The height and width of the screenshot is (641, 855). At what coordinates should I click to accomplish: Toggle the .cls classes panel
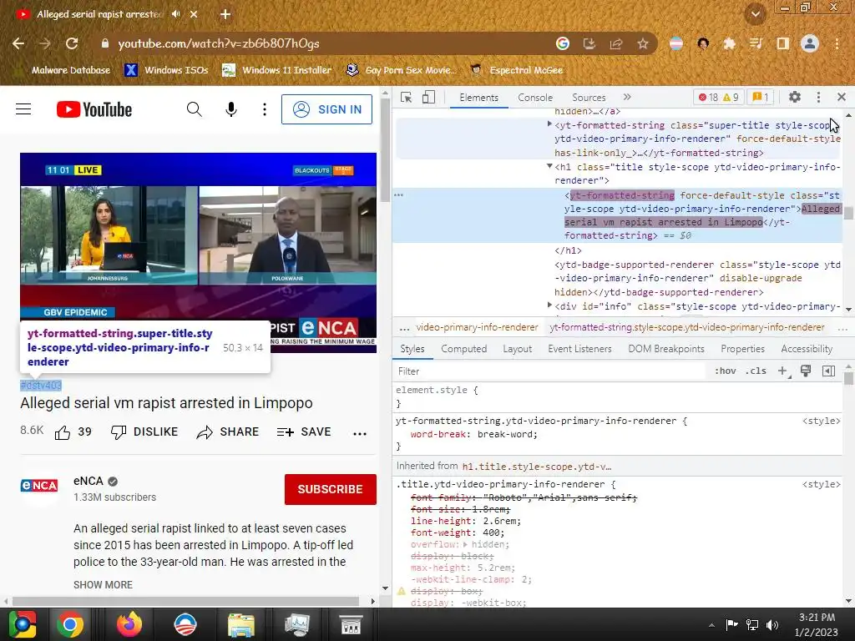756,371
